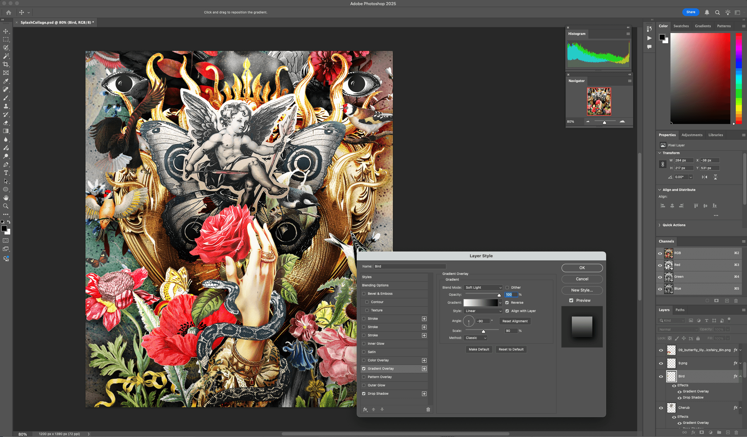The height and width of the screenshot is (437, 747).
Task: Select the Blur tool
Action: pos(6,139)
